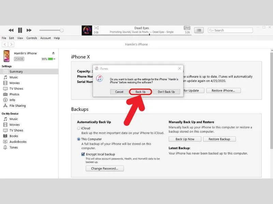
Task: Click the Hamlin's iPhone title text
Action: pos(136,45)
